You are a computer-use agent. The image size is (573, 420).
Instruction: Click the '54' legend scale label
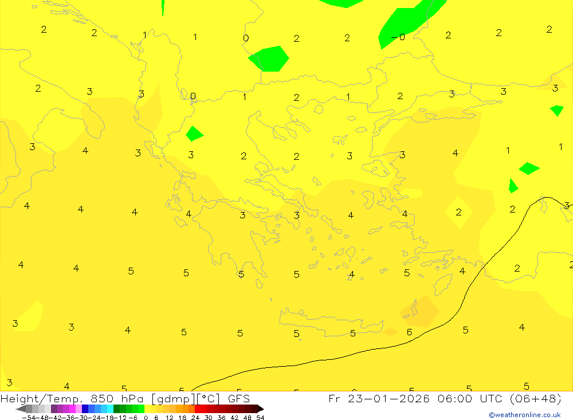[x=260, y=418]
